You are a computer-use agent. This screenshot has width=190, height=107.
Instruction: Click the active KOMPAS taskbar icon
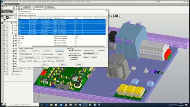pyautogui.click(x=85, y=105)
